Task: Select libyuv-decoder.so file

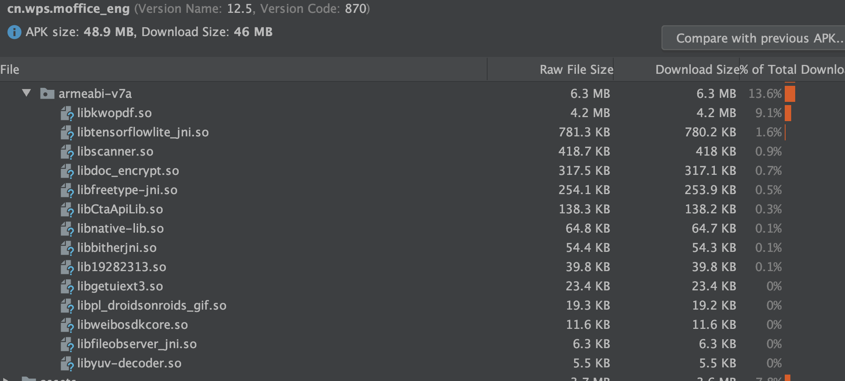Action: click(x=129, y=363)
